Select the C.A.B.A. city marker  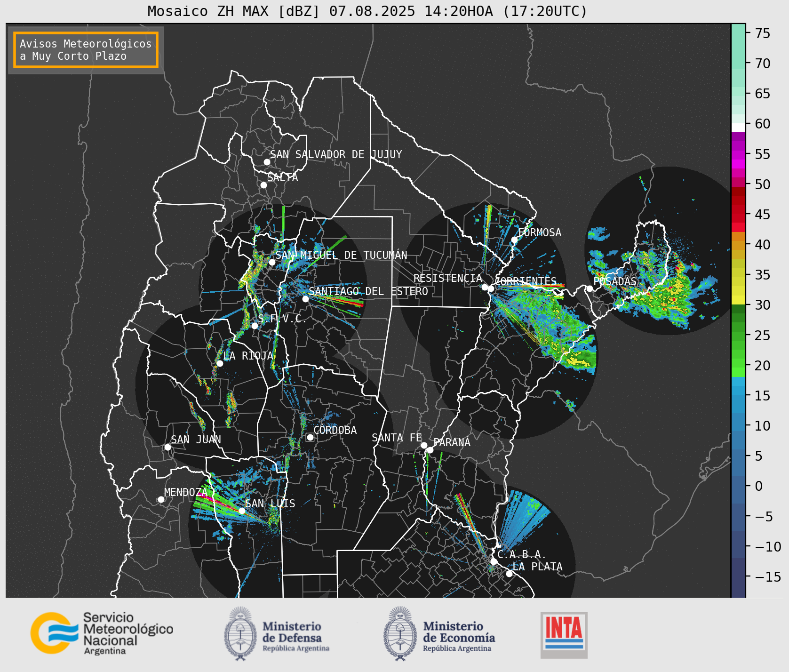click(x=494, y=561)
